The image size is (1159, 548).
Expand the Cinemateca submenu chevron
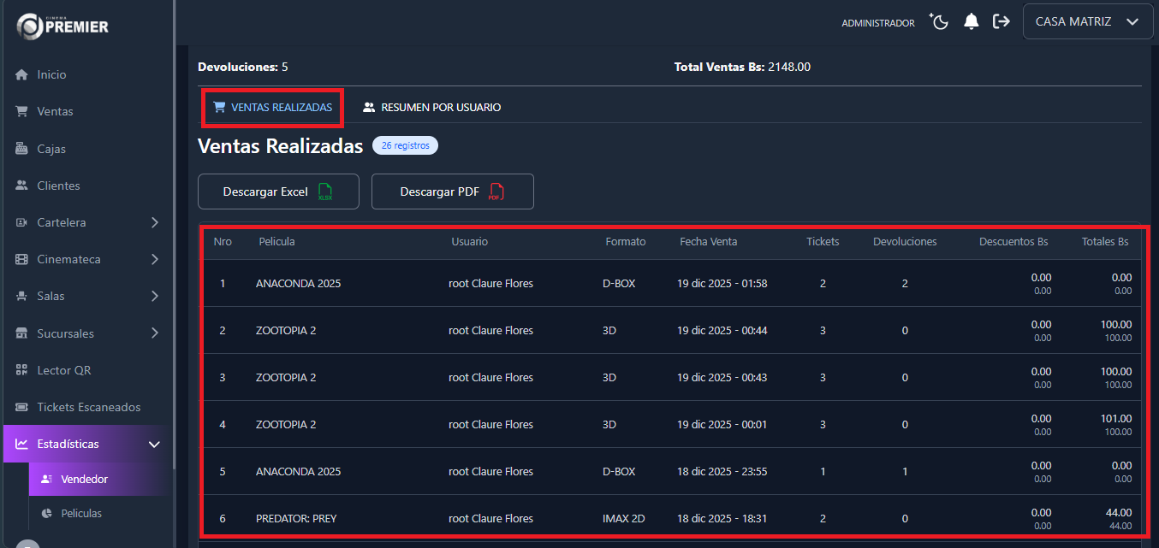pyautogui.click(x=155, y=259)
